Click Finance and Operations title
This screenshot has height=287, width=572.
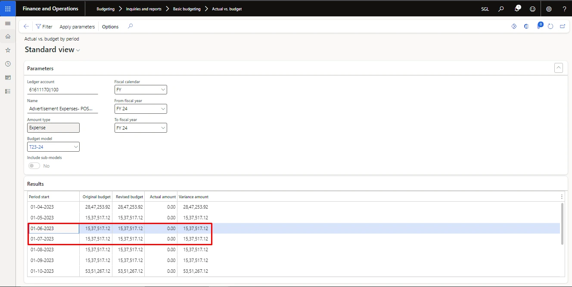click(x=50, y=9)
